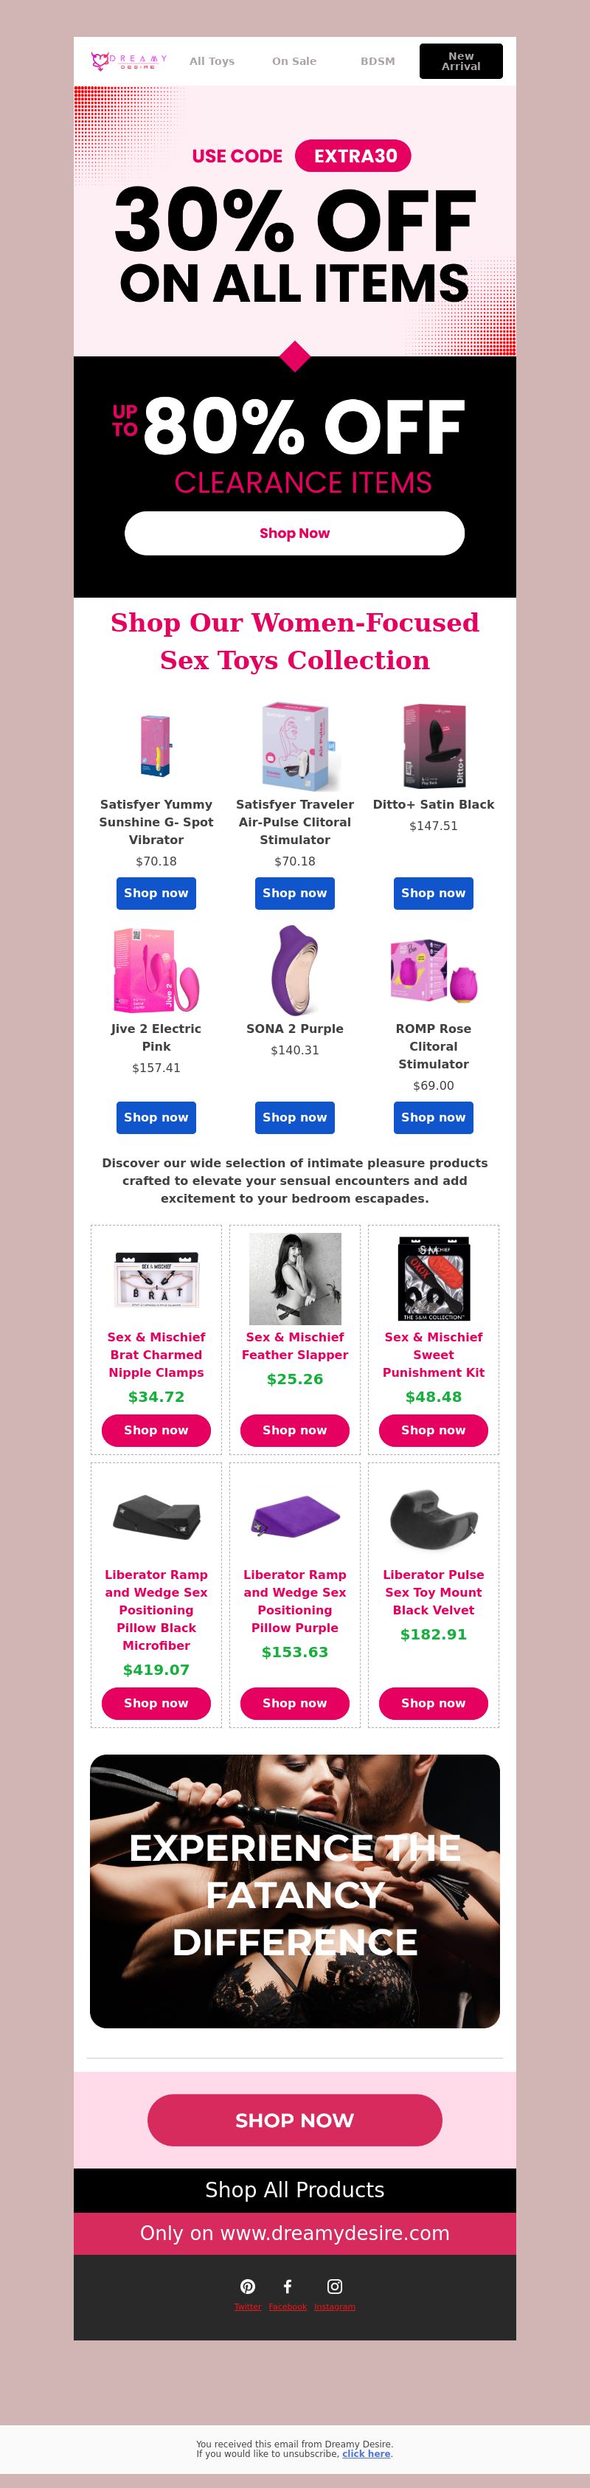Screen dimensions: 590x2488
Task: Shop now for SONA 2 Purple
Action: [x=294, y=1118]
